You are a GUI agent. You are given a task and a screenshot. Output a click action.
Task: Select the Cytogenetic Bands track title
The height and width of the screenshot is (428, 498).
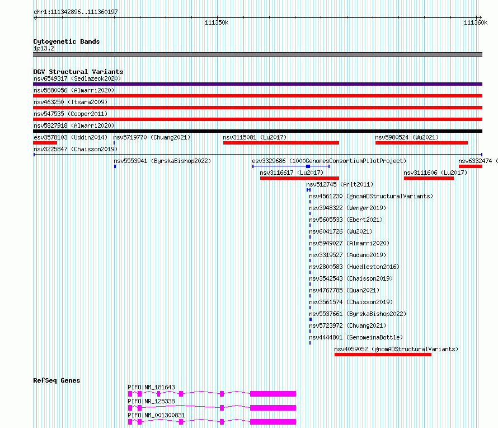[x=67, y=41]
